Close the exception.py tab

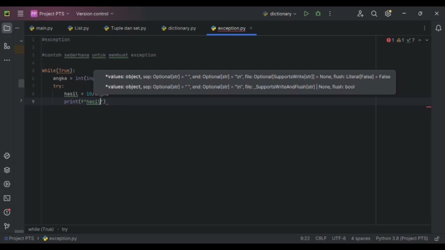tap(251, 28)
